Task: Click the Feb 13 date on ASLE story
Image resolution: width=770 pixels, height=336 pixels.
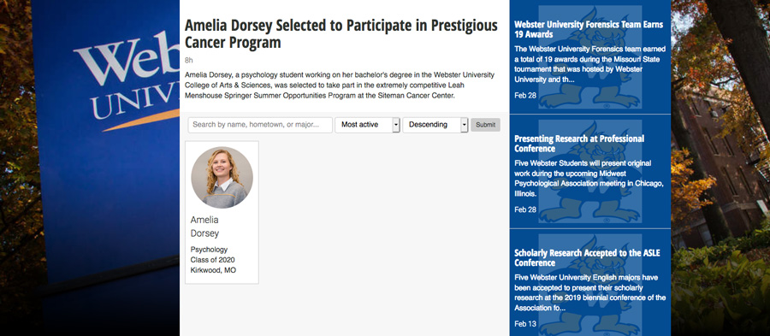Action: 525,324
